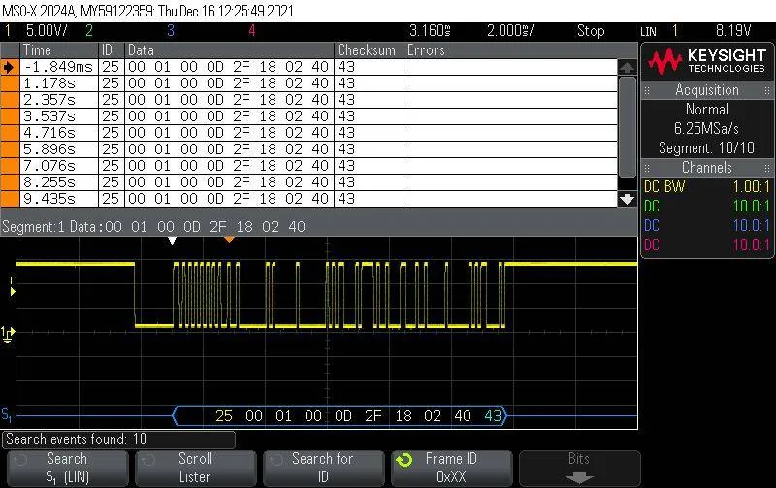Click decoded byte 2F on serial bus
Viewport: 776px width, 488px height.
pos(373,416)
